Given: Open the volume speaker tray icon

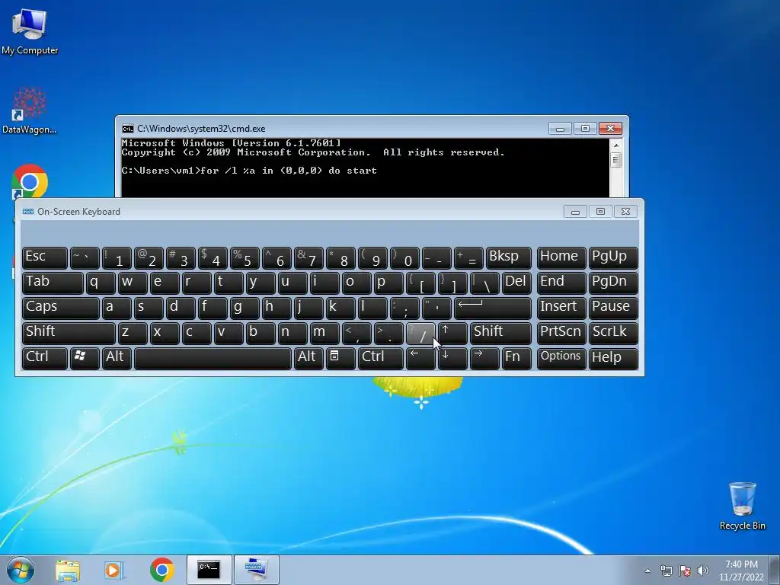Looking at the screenshot, I should (x=703, y=571).
